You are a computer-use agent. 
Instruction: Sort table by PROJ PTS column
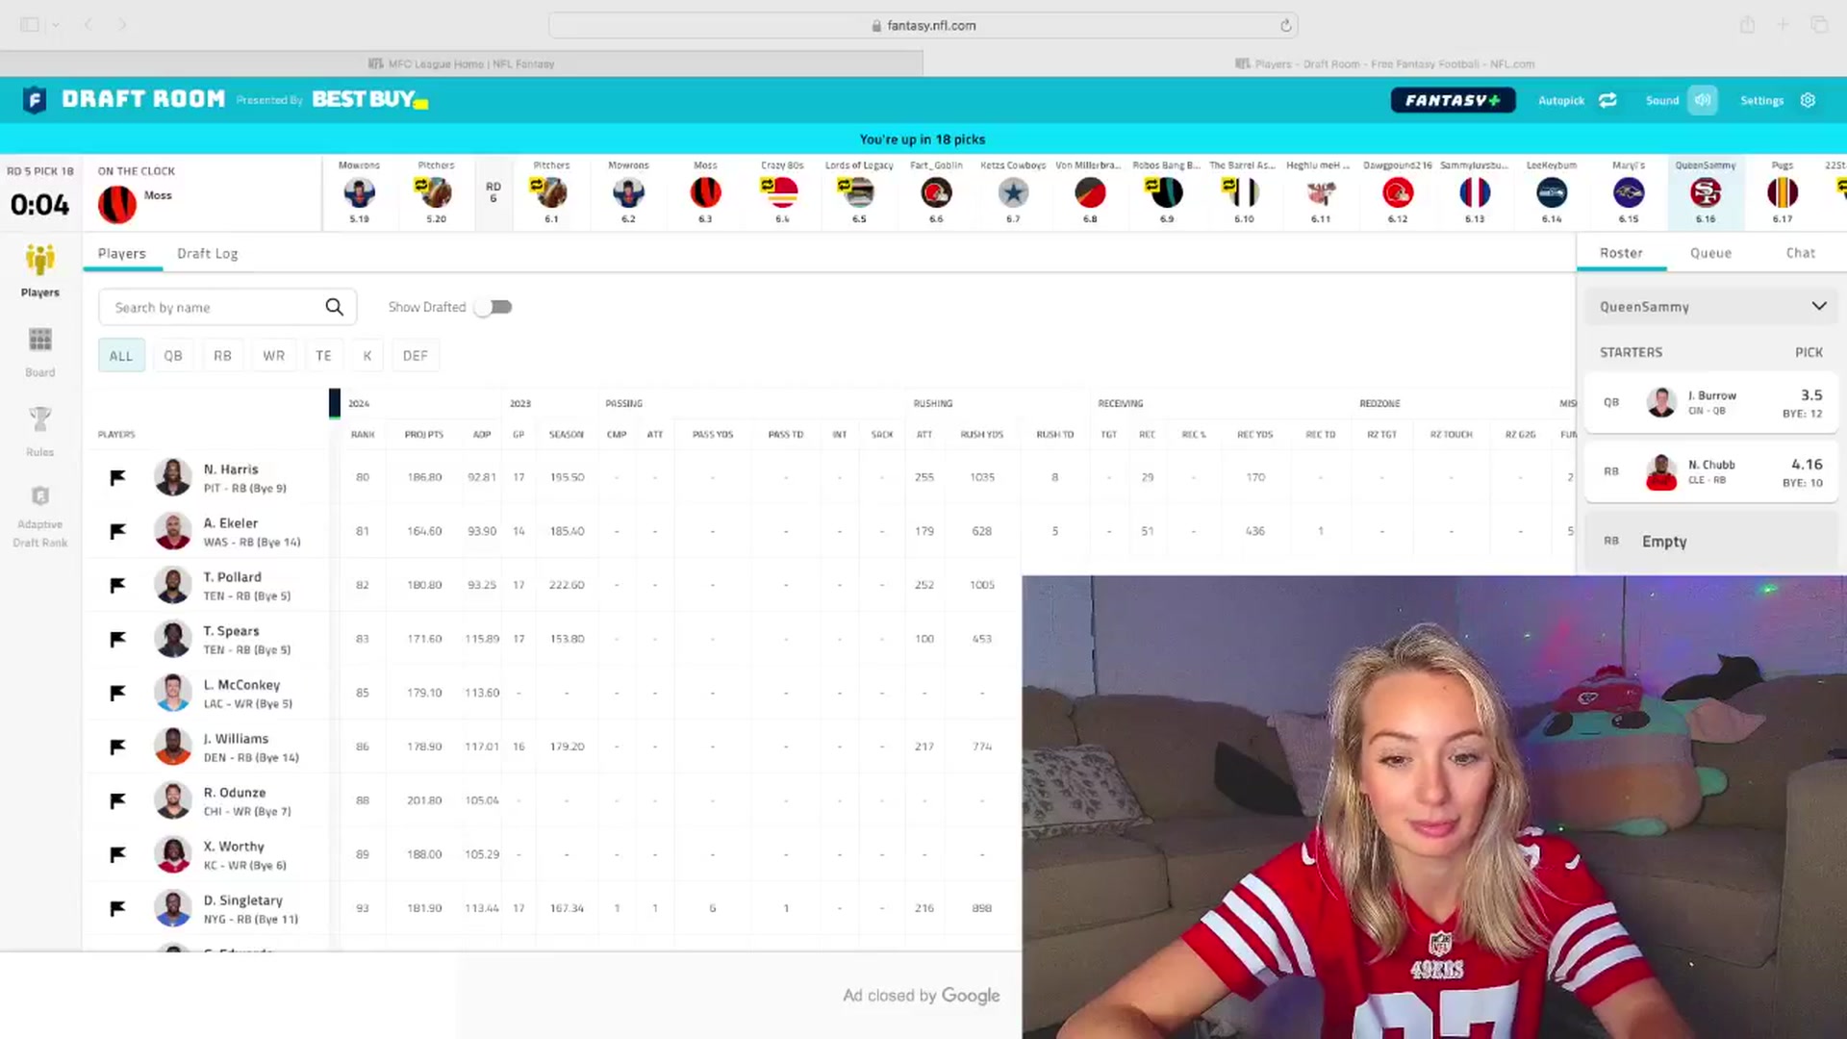(x=424, y=435)
